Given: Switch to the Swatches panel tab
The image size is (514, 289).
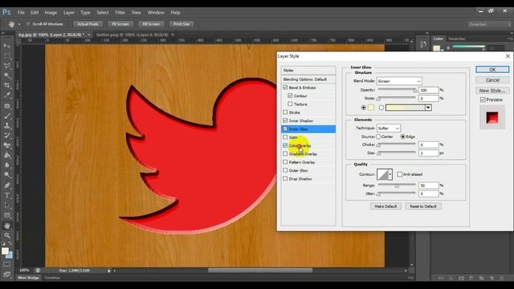Looking at the screenshot, I should tap(457, 39).
